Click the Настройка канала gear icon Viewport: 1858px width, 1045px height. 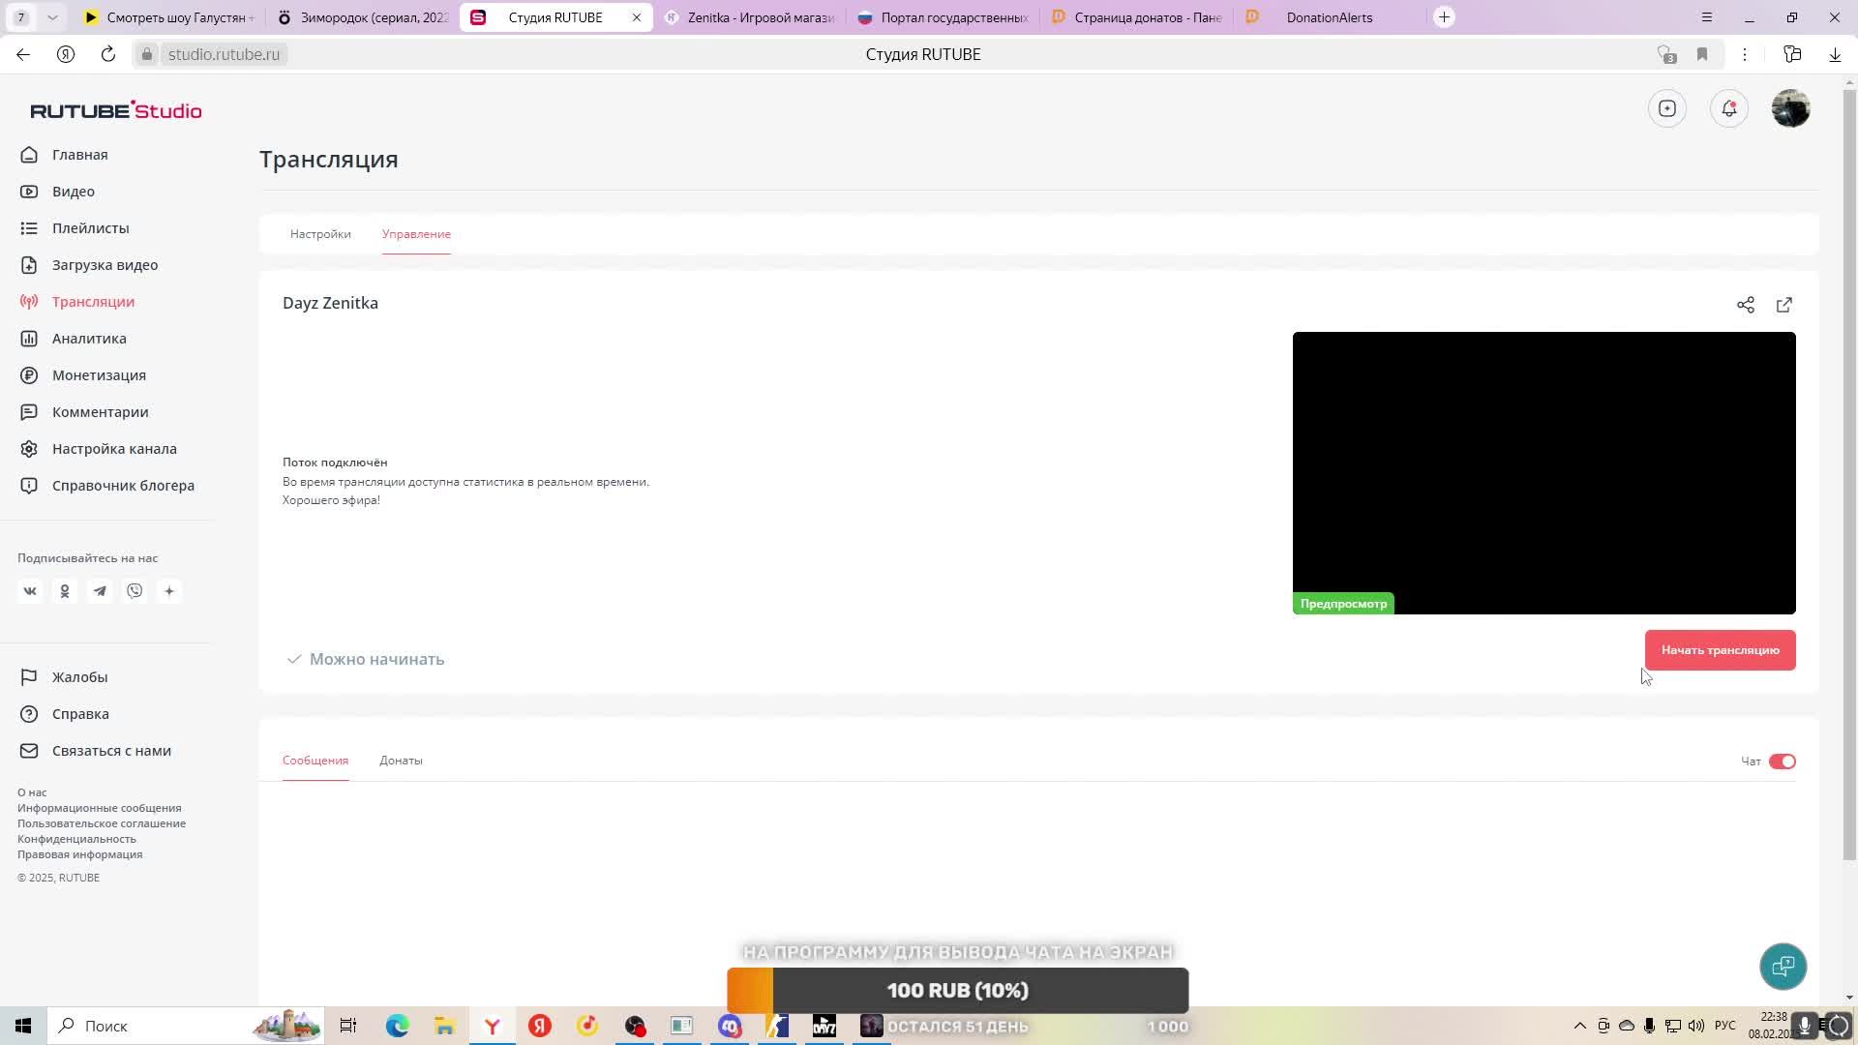[x=29, y=449]
